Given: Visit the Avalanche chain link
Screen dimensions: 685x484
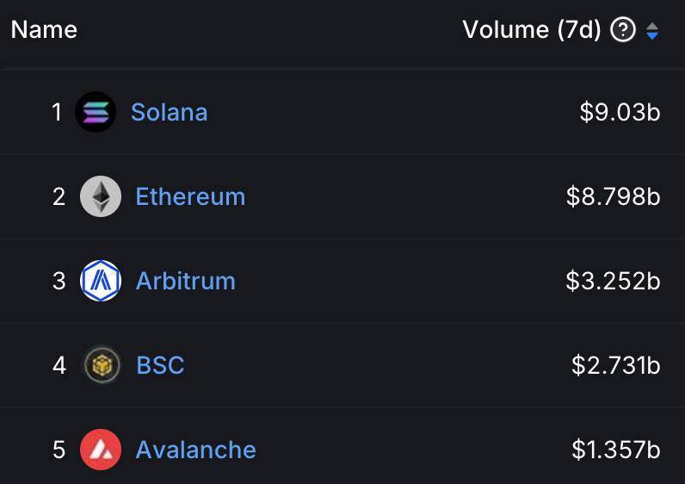Looking at the screenshot, I should point(195,450).
